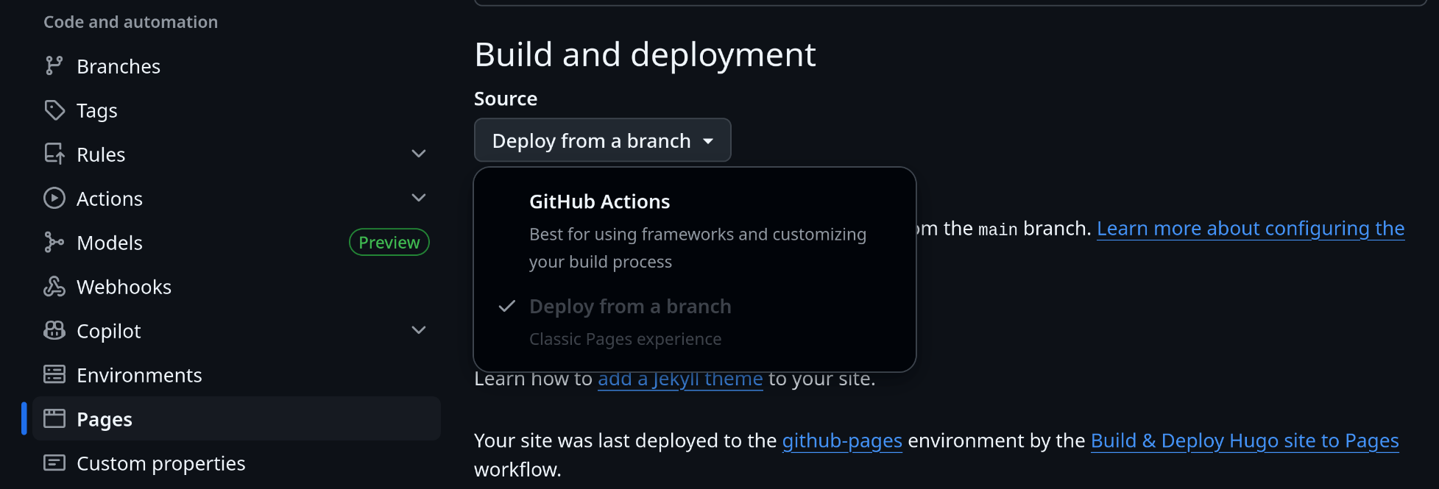Open Learn more about configuring the link
Viewport: 1439px width, 489px height.
pos(1251,229)
